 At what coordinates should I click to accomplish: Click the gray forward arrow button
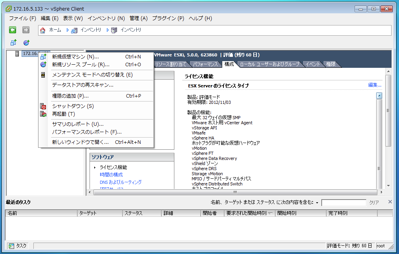[26, 30]
